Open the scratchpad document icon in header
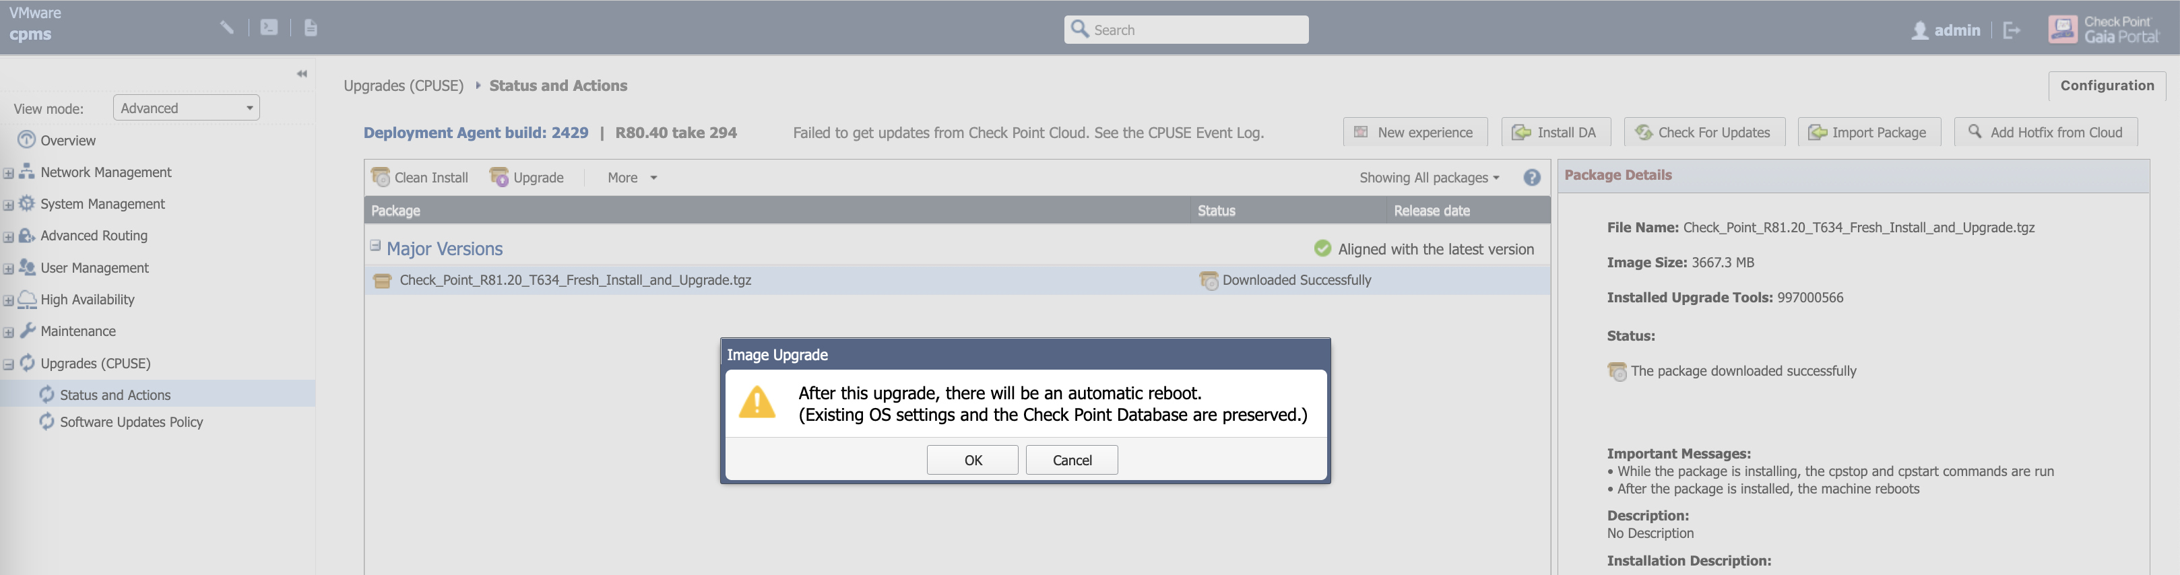This screenshot has width=2180, height=575. (x=311, y=27)
